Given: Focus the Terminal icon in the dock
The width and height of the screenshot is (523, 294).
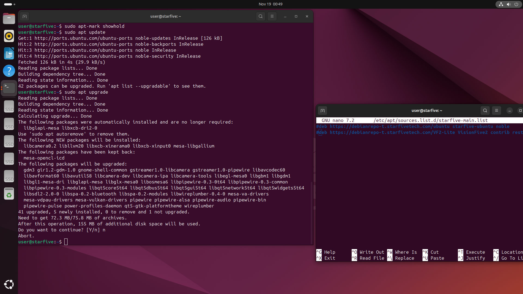Looking at the screenshot, I should pos(9,88).
